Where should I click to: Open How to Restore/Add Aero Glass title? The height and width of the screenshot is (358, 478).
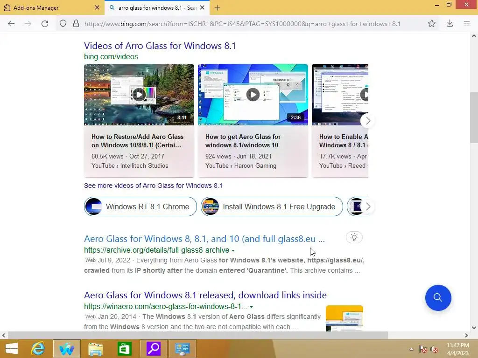click(138, 141)
